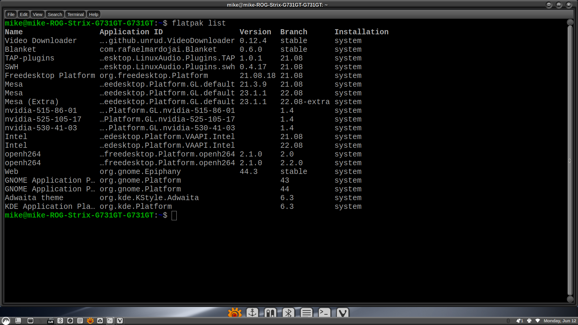Click the 'Branch' column header
Image resolution: width=578 pixels, height=325 pixels.
(294, 32)
